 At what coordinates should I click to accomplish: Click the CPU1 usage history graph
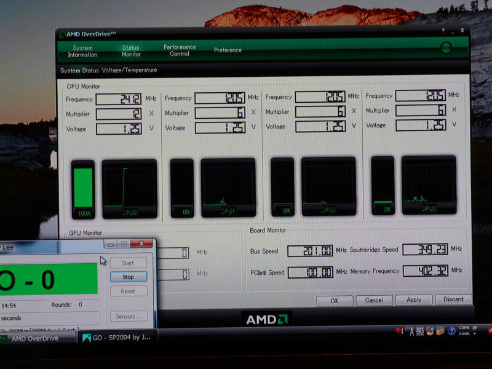(228, 188)
